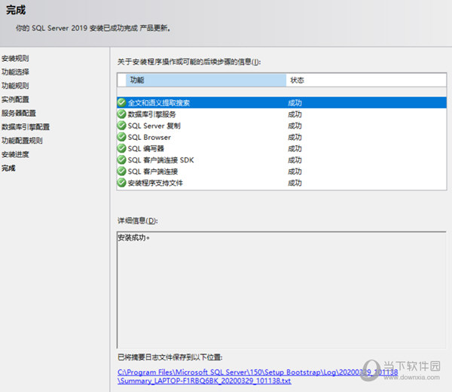Select the 数据库引擎服务 feature row
This screenshot has height=392, width=452.
pos(282,114)
